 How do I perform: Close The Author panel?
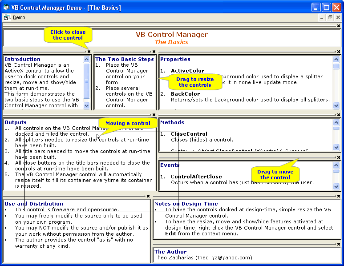(x=339, y=244)
